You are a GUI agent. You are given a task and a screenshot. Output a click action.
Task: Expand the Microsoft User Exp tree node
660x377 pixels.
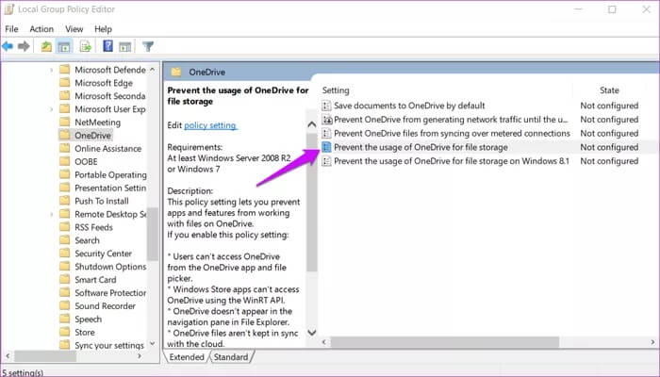coord(51,109)
